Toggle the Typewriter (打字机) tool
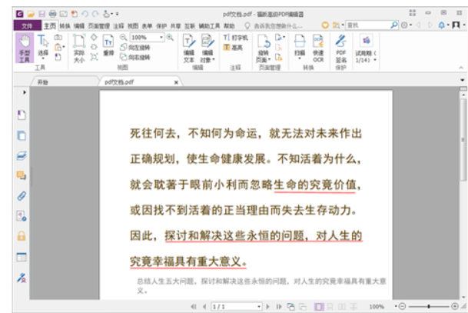Image resolution: width=468 pixels, height=313 pixels. coord(237,37)
